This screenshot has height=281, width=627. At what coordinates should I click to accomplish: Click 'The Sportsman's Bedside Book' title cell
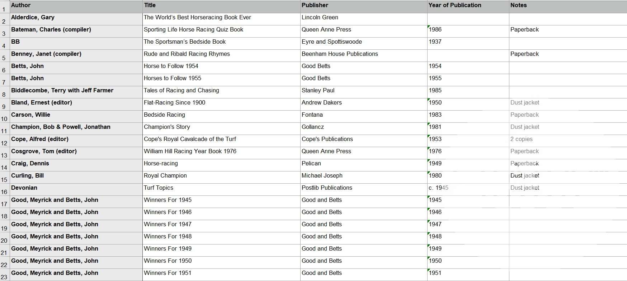[x=221, y=44]
